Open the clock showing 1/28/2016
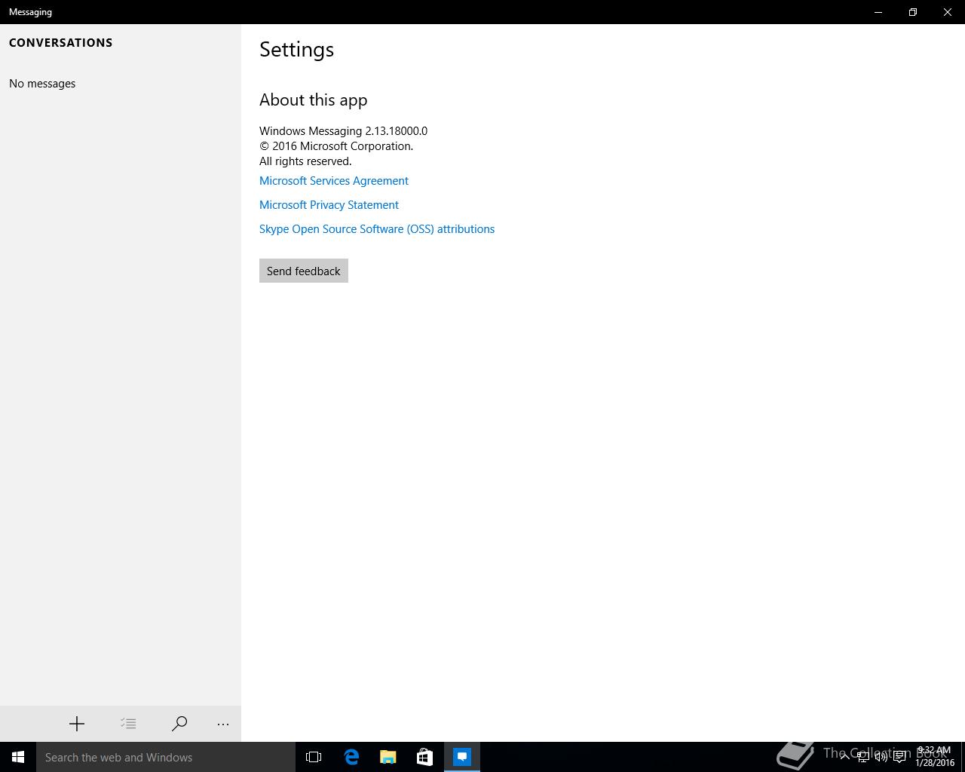The width and height of the screenshot is (965, 772). 935,757
